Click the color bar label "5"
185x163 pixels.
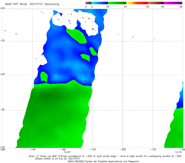[92, 7]
